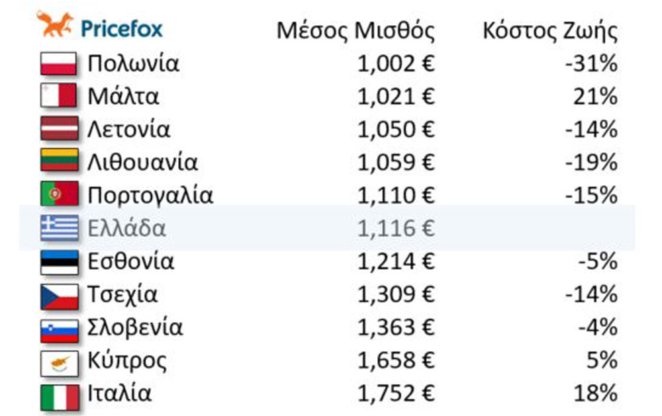Select the Italy flag icon
Viewport: 662px width, 416px height.
60,395
